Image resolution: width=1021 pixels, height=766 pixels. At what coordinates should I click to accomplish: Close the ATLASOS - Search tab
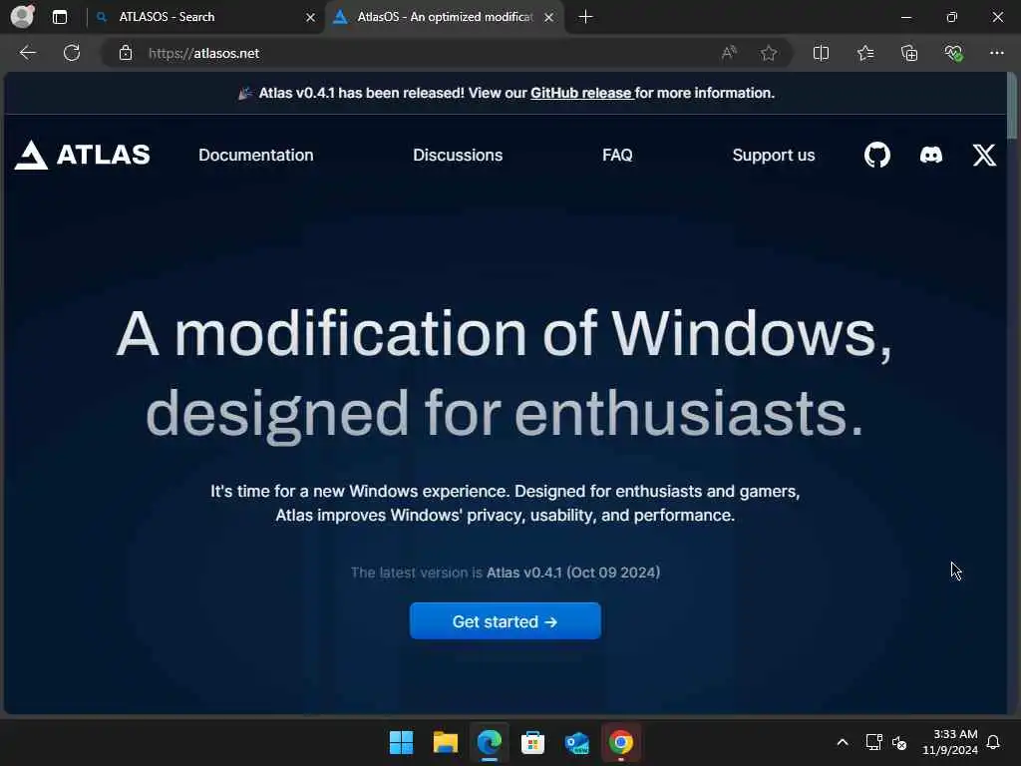pos(311,18)
